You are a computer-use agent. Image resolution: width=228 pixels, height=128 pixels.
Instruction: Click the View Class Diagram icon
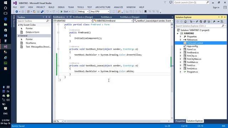click(x=222, y=21)
